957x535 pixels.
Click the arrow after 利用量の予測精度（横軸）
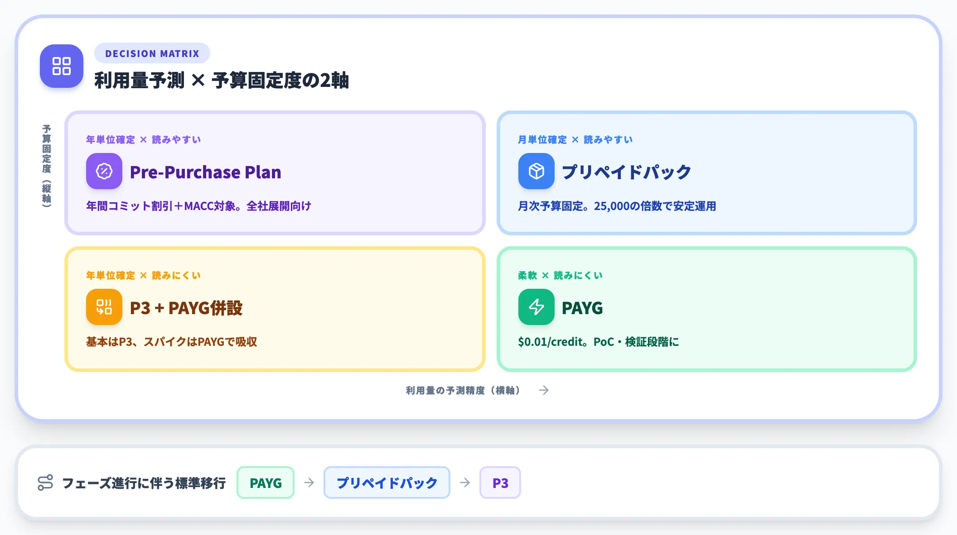tap(544, 390)
